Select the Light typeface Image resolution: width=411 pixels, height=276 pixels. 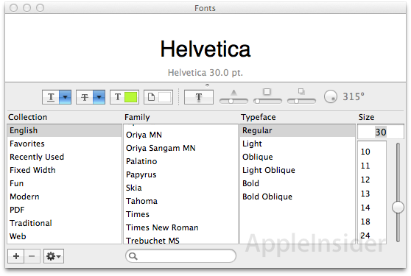(x=298, y=144)
